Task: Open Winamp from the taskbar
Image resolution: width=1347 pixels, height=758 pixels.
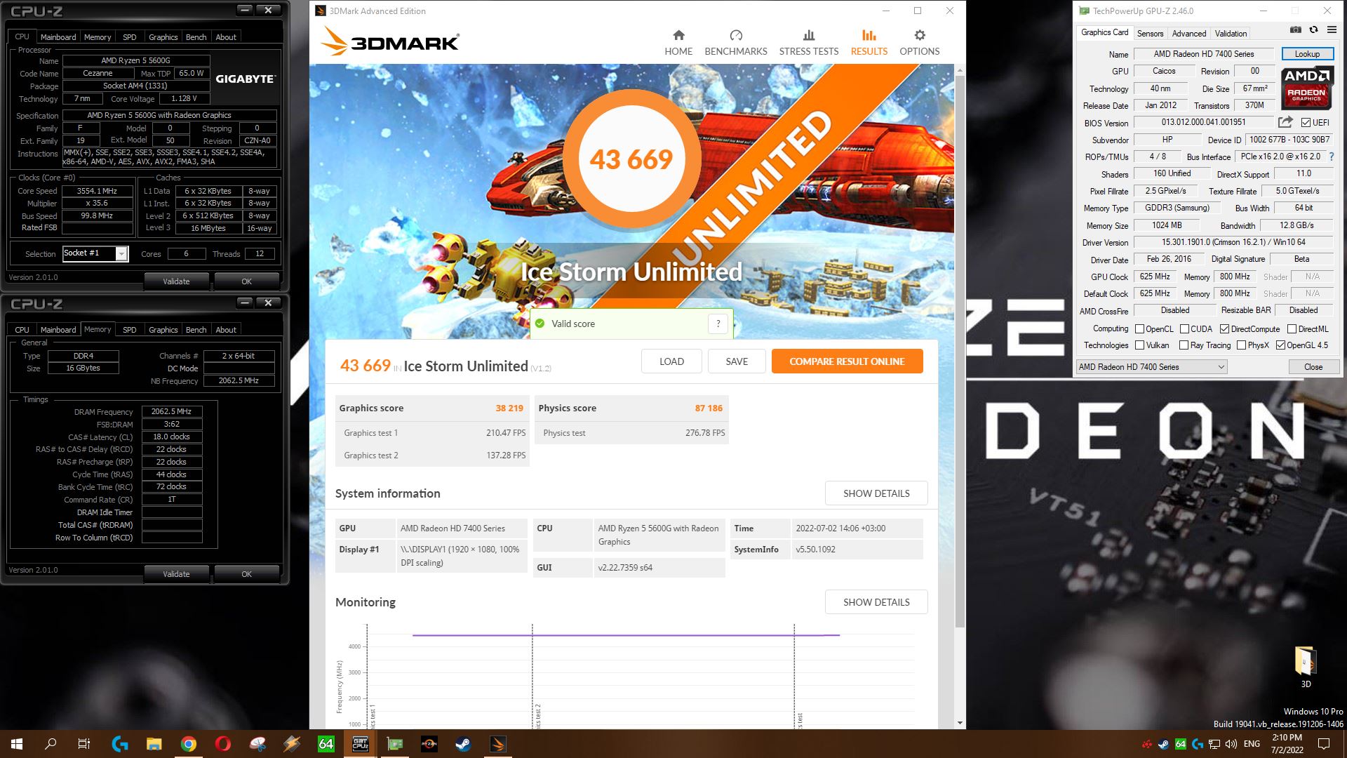Action: (292, 744)
